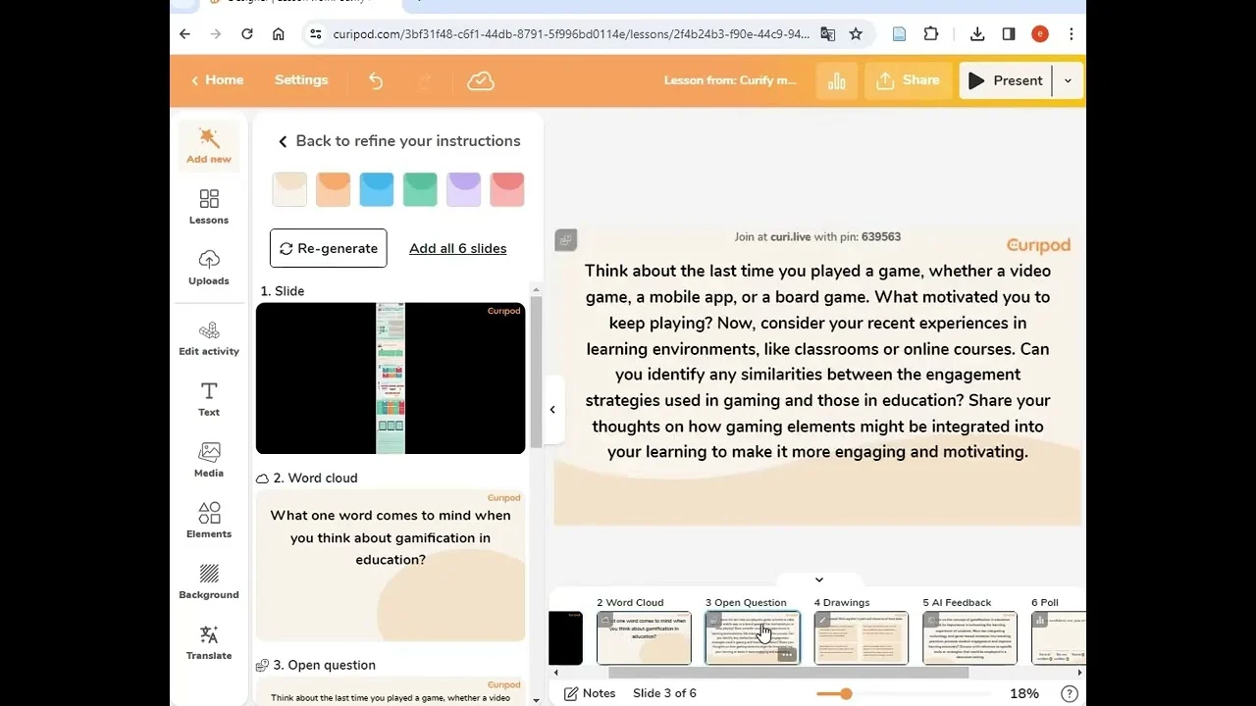The width and height of the screenshot is (1256, 706).
Task: Select the 4 Drawings slide thumbnail
Action: pyautogui.click(x=861, y=637)
